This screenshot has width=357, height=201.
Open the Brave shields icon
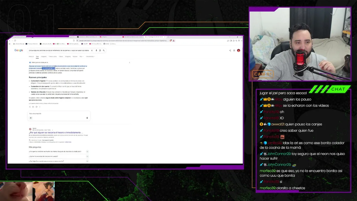coord(171,40)
